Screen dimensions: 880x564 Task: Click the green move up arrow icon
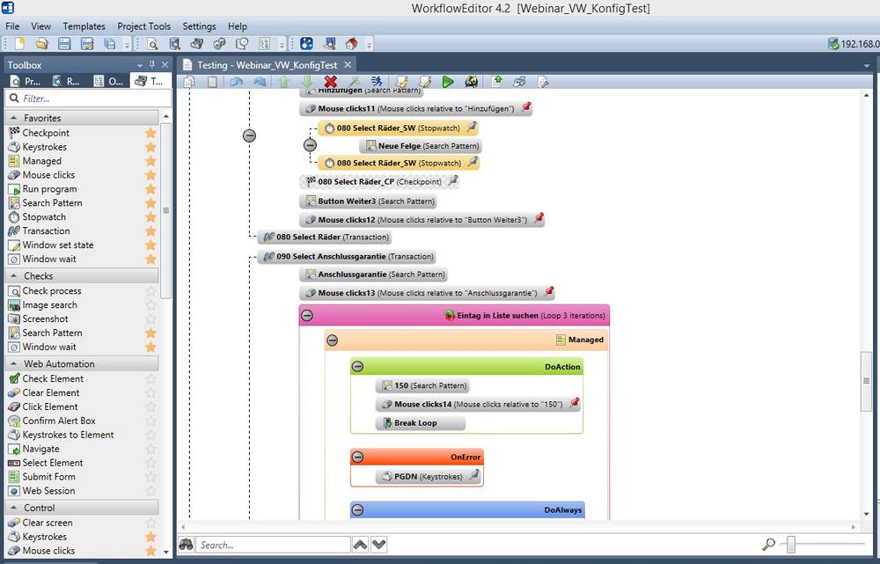(283, 82)
